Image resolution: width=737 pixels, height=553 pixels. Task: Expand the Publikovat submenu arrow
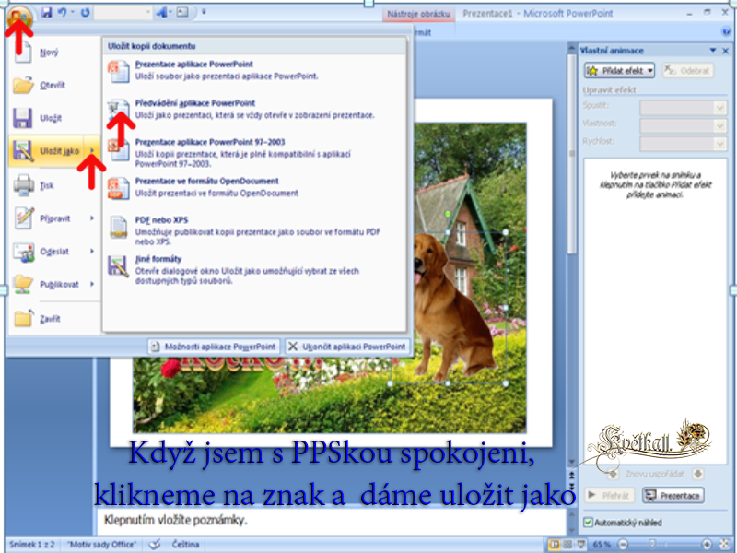(x=92, y=284)
